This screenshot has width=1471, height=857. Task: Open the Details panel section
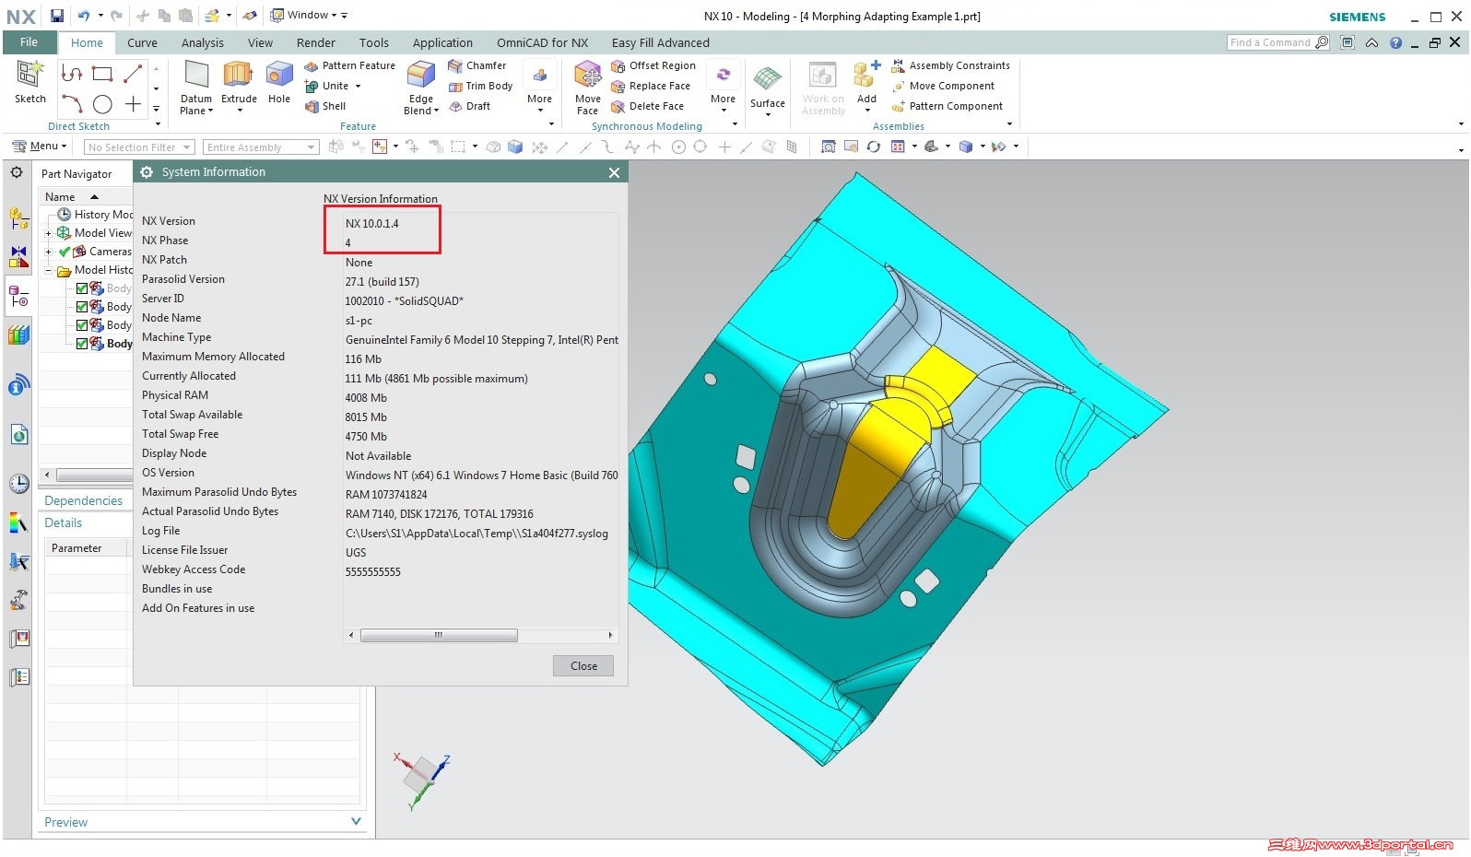click(63, 522)
